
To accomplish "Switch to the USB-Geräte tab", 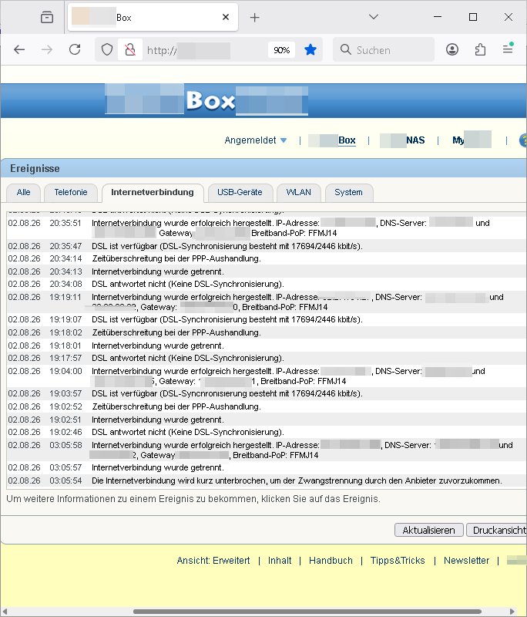I will (x=240, y=192).
